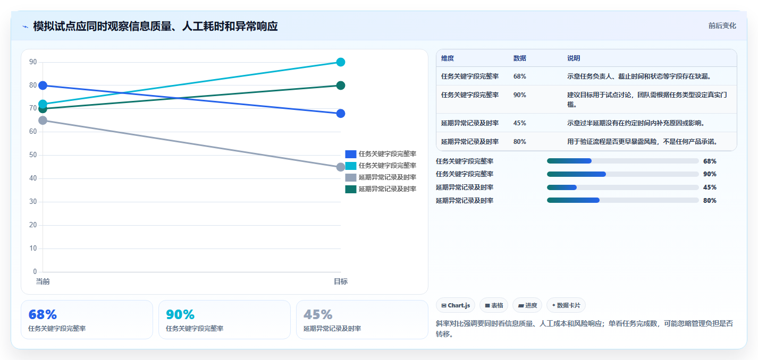
Task: Toggle the blue legend swatch in the chart
Action: 351,154
